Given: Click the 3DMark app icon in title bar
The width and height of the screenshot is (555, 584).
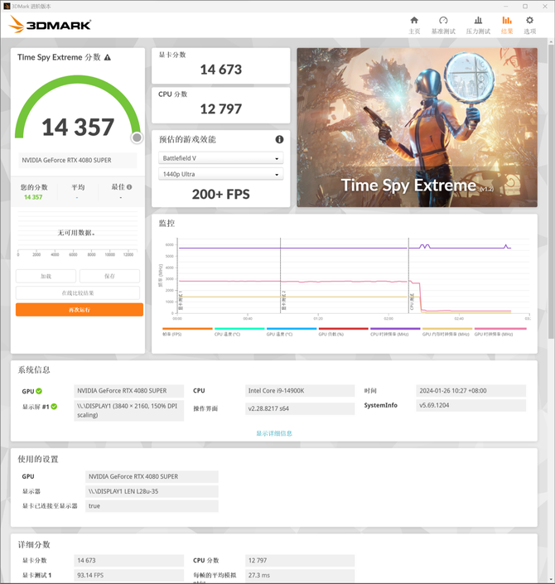Looking at the screenshot, I should tap(7, 7).
